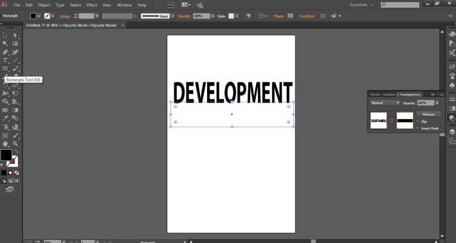The height and width of the screenshot is (243, 456).
Task: Switch to the Gradient panel tab
Action: (389, 94)
